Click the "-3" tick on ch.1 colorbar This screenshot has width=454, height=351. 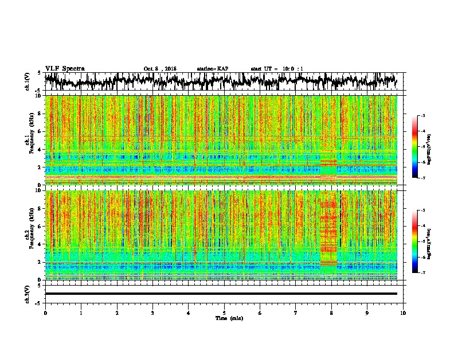(x=422, y=115)
